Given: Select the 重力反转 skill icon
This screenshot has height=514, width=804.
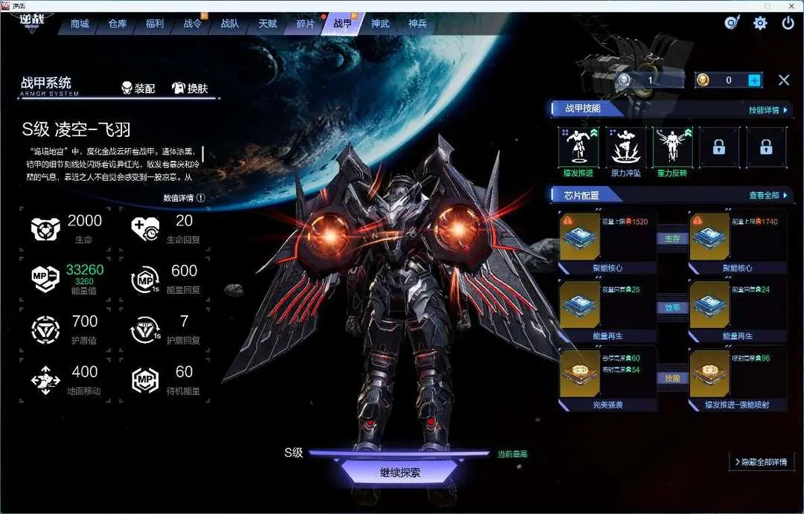Looking at the screenshot, I should pyautogui.click(x=672, y=147).
